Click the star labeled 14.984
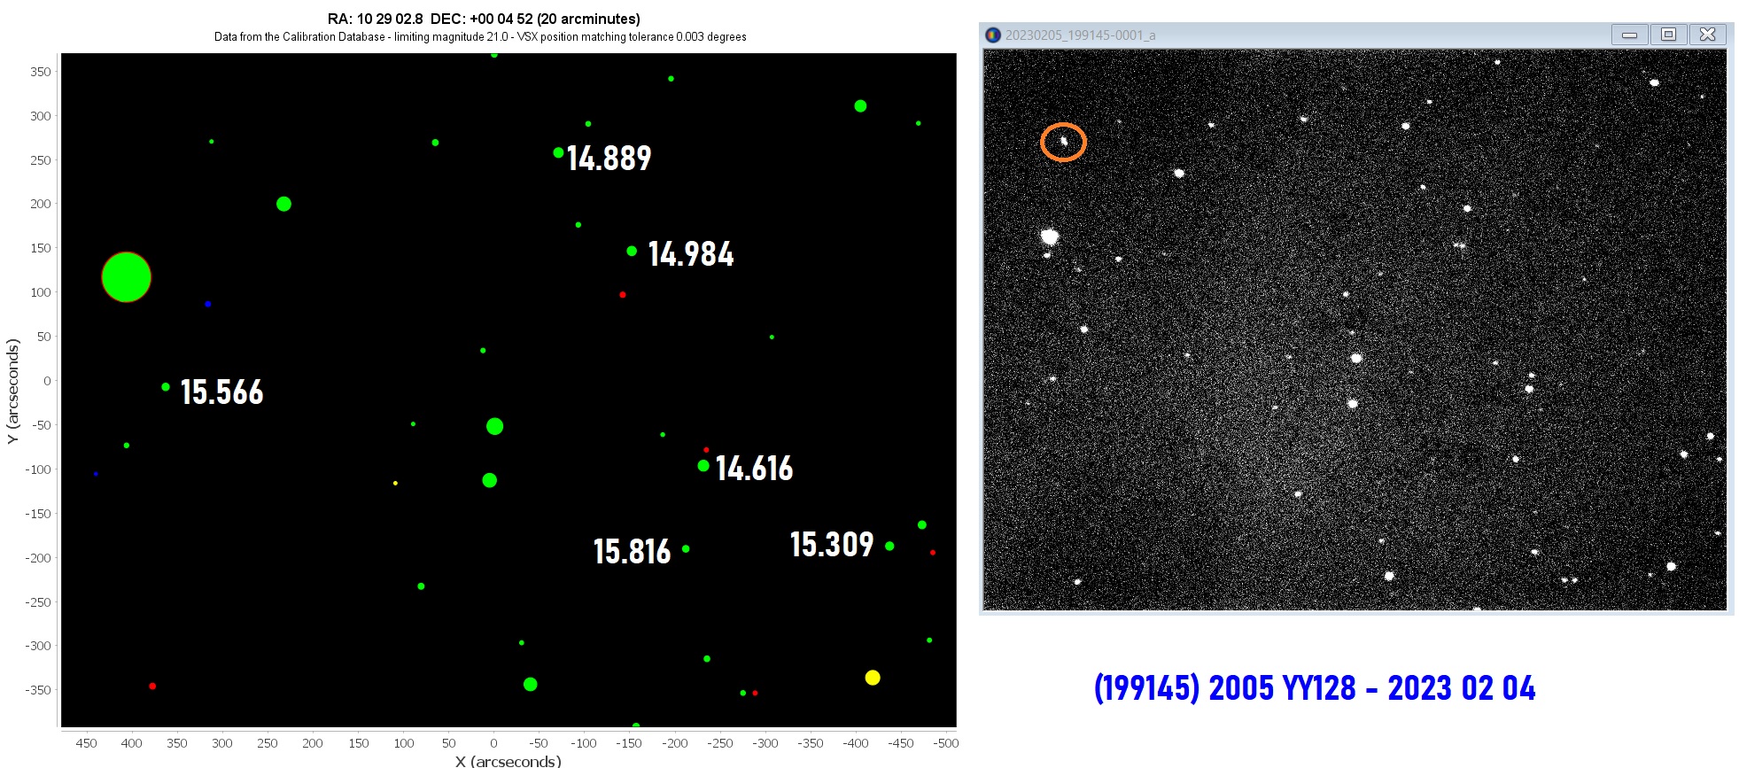Image resolution: width=1739 pixels, height=768 pixels. tap(632, 251)
